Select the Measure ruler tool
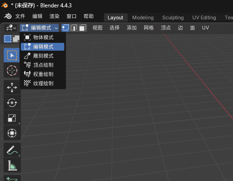The height and width of the screenshot is (181, 233). (12, 165)
